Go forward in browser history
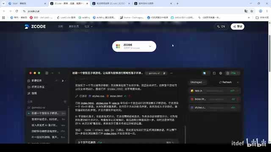Screen dimensions: 271x152 10,11
